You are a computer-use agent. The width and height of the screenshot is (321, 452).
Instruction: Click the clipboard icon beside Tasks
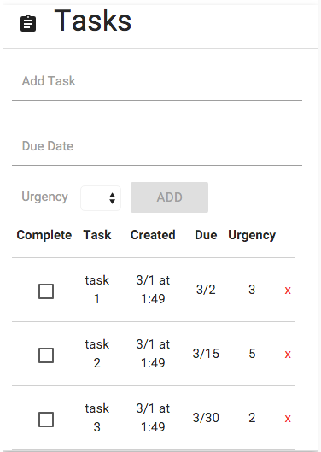pos(28,23)
